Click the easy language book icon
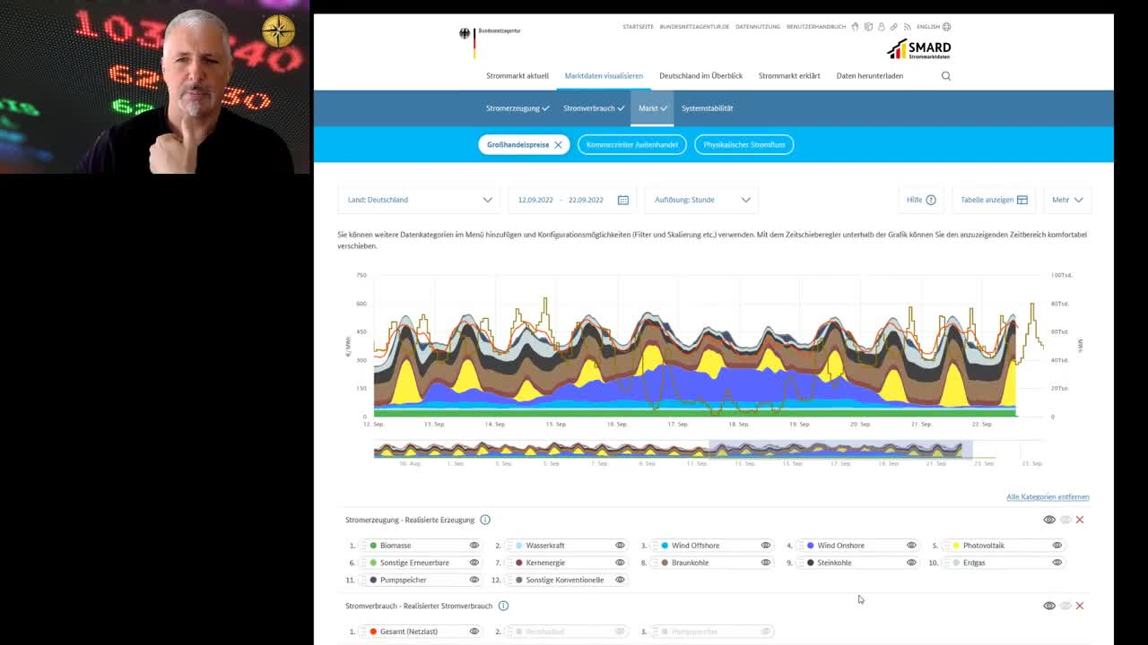The height and width of the screenshot is (645, 1148). click(x=868, y=27)
